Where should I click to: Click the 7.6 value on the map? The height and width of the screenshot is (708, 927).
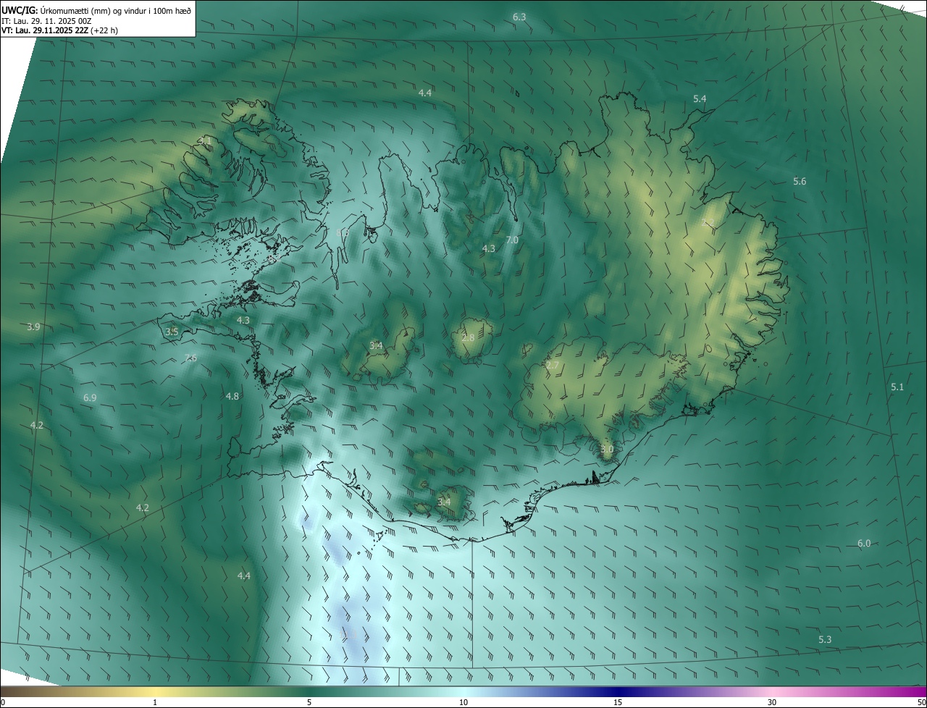coord(191,358)
